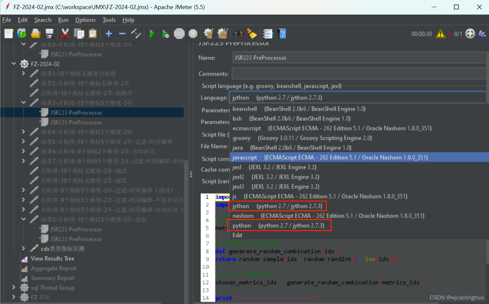Paste an element using the clipboard icon
The height and width of the screenshot is (304, 489).
point(93,33)
